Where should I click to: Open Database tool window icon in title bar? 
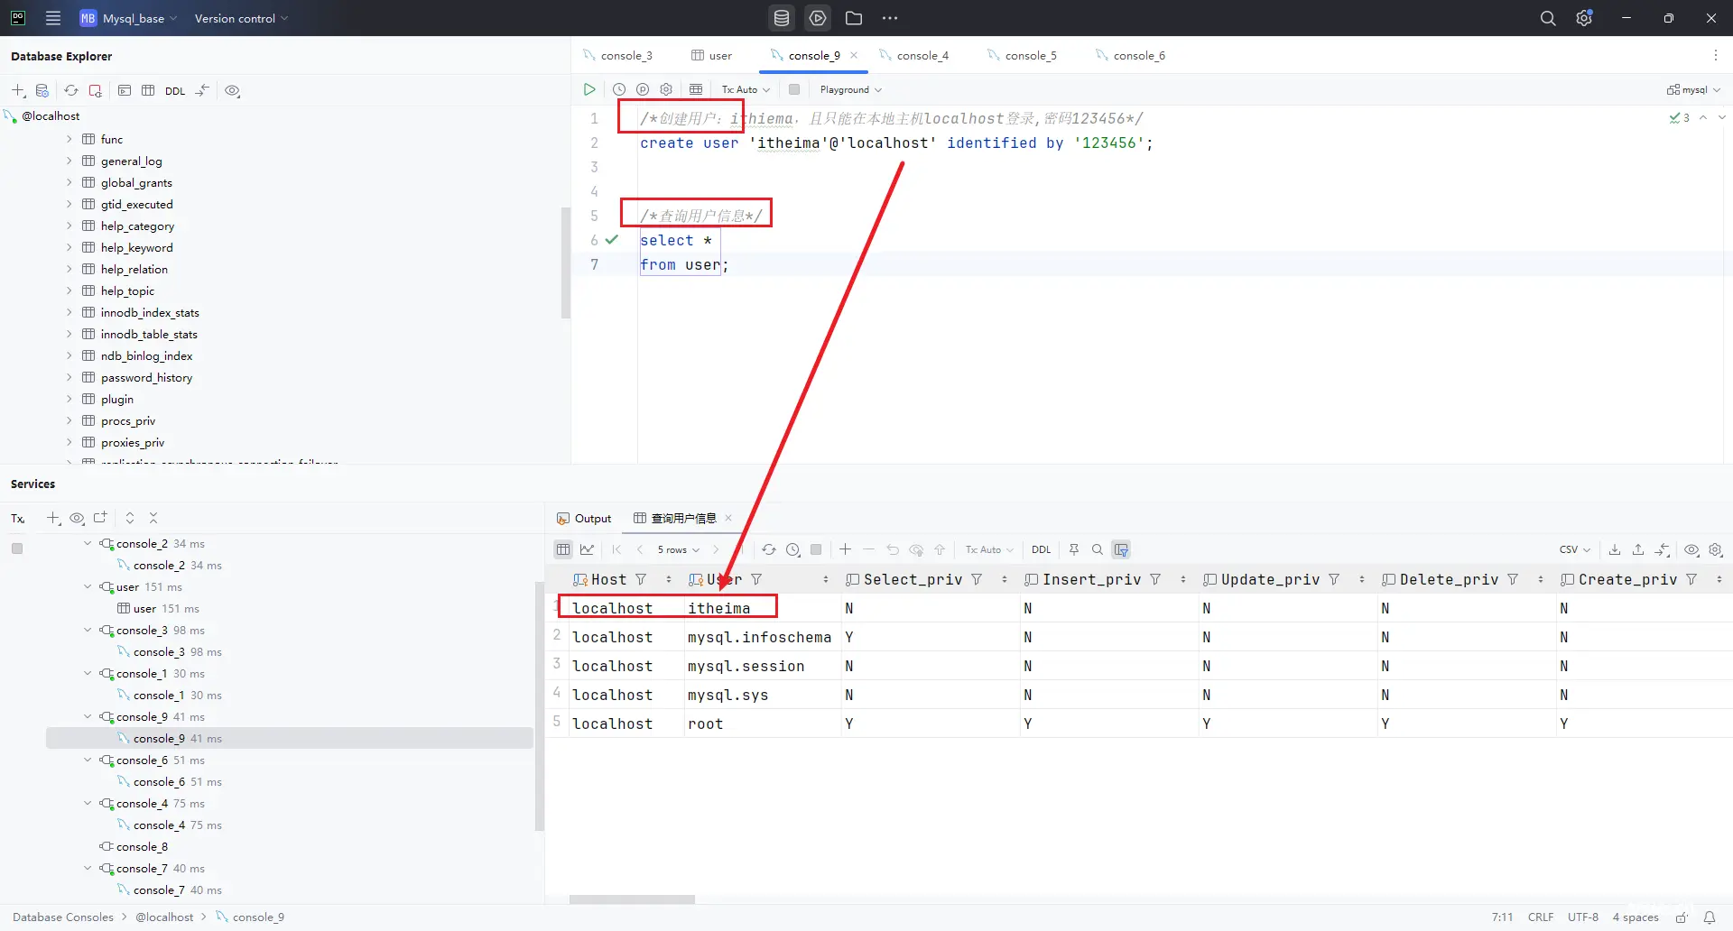coord(782,18)
